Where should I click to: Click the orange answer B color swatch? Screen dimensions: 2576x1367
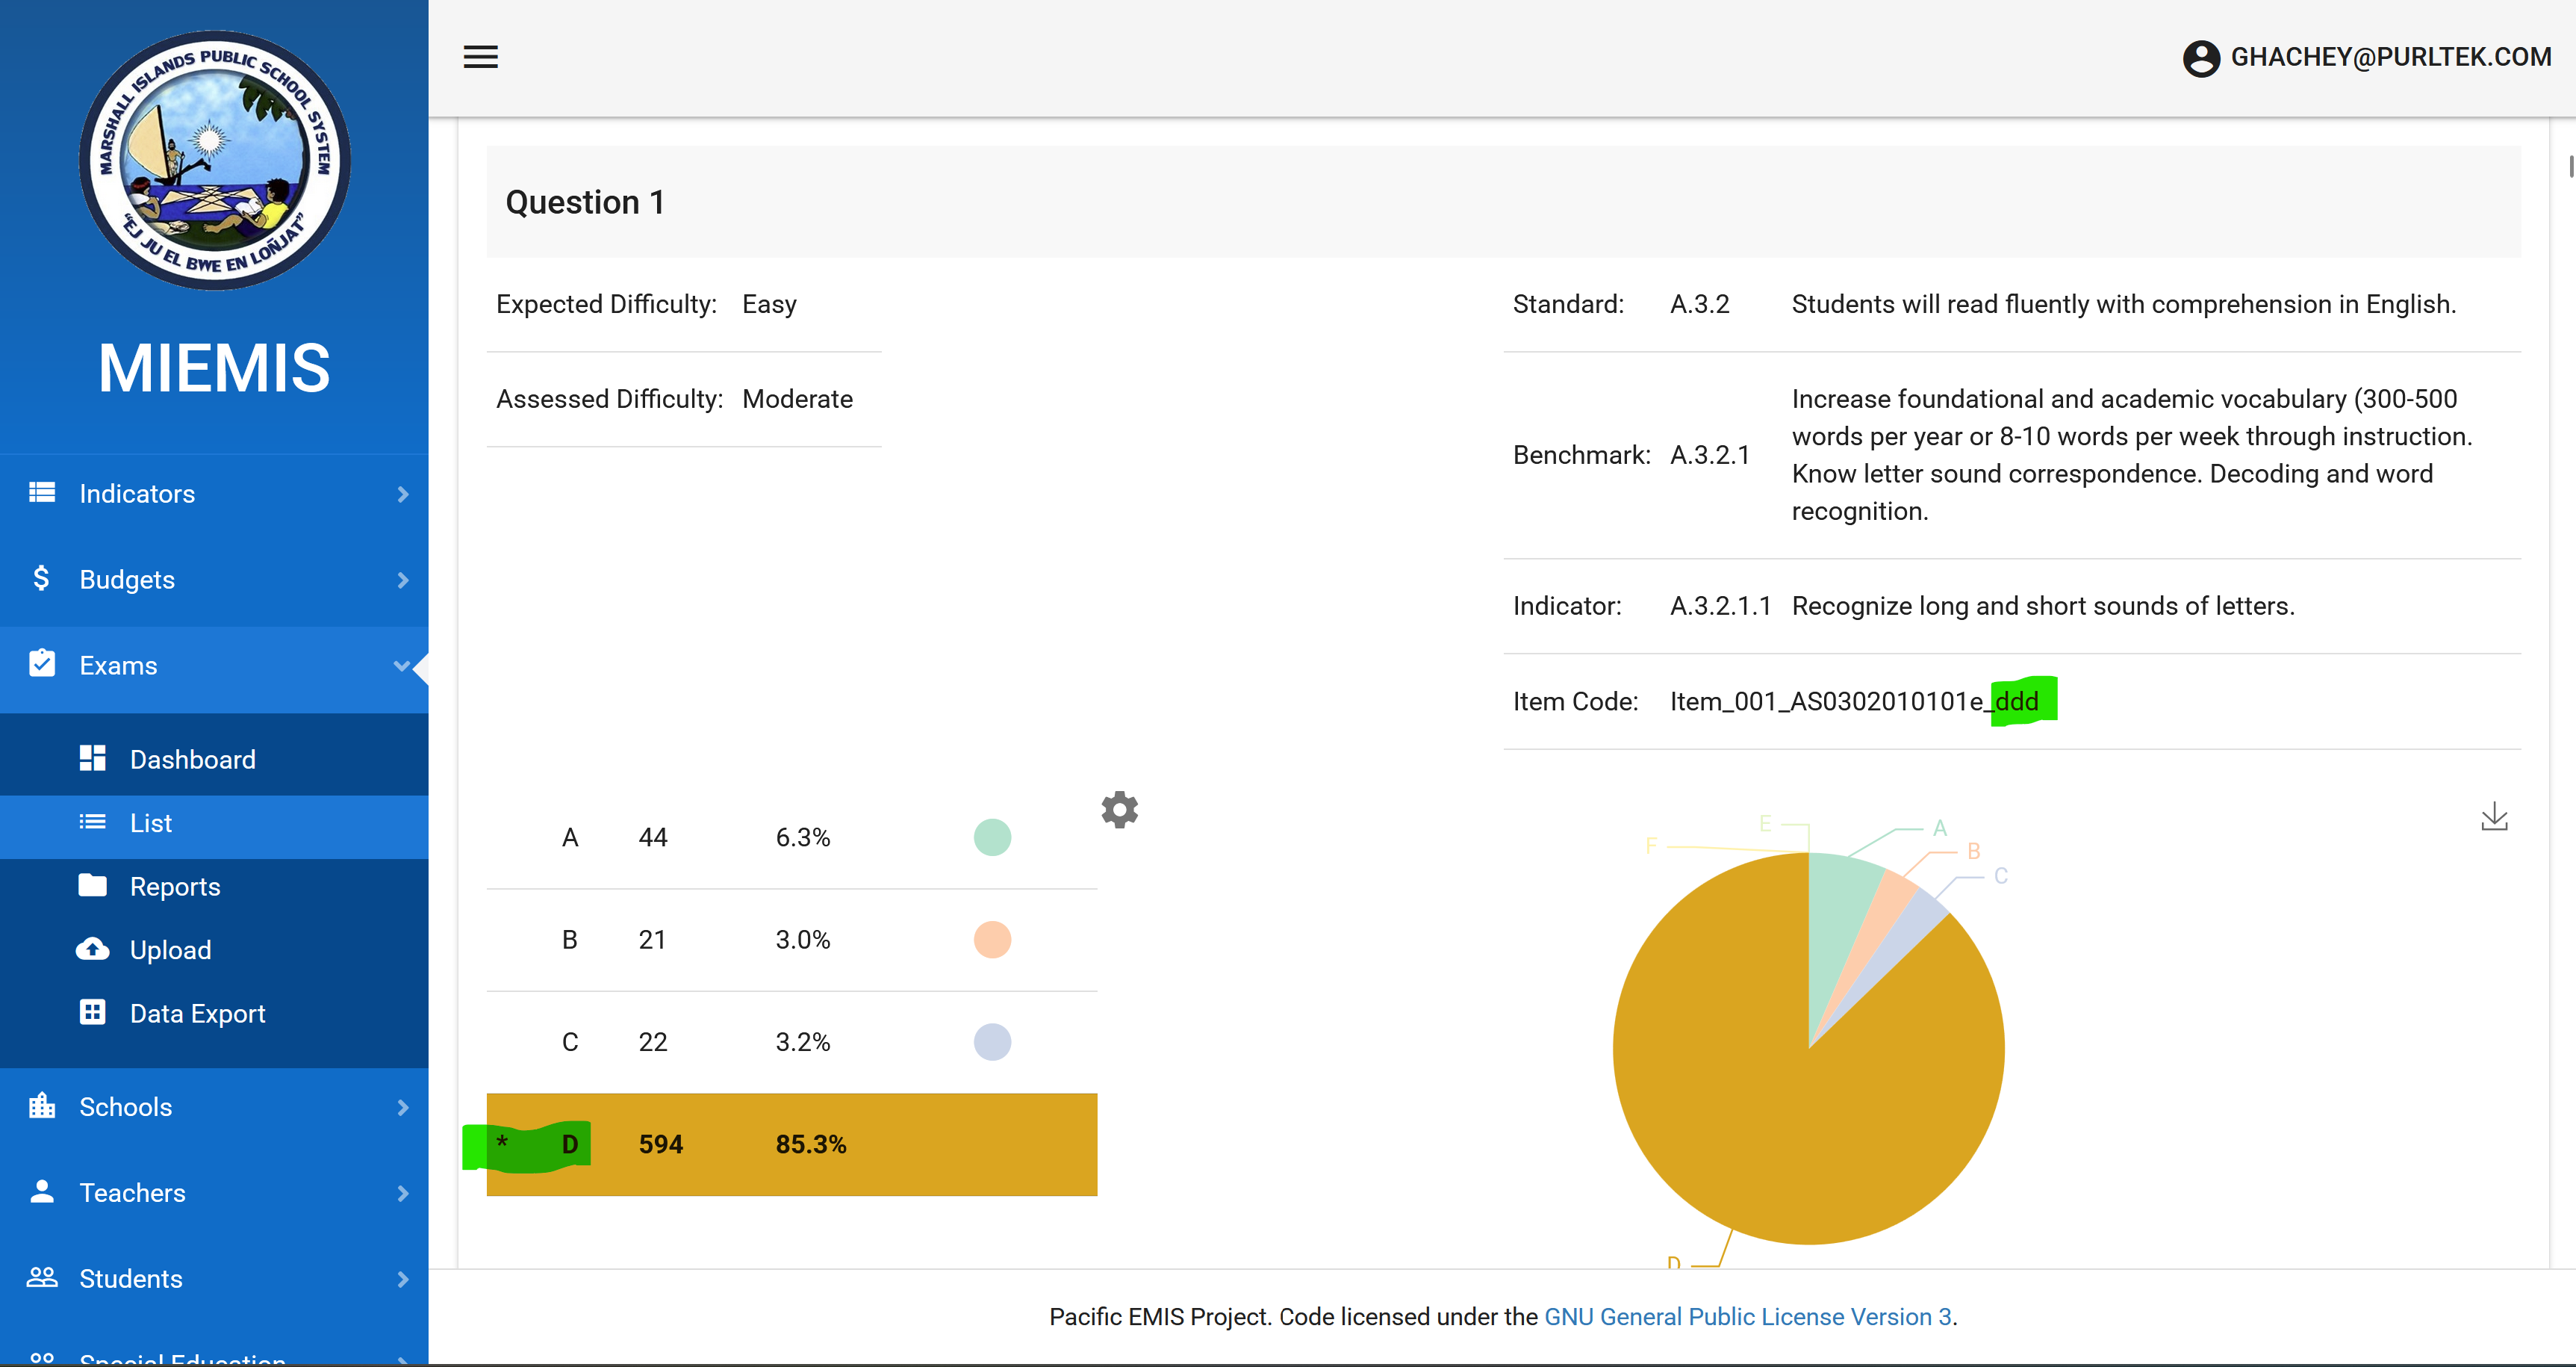coord(992,940)
